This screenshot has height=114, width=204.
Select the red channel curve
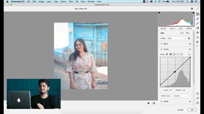pos(174,54)
